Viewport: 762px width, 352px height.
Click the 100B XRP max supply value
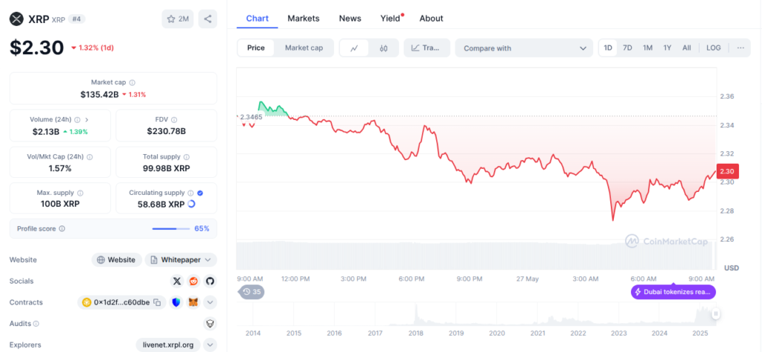click(60, 204)
